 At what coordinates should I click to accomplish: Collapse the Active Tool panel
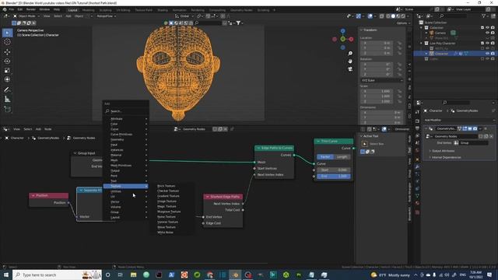[x=370, y=136]
